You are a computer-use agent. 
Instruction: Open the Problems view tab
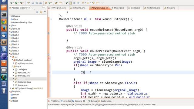click(x=54, y=101)
